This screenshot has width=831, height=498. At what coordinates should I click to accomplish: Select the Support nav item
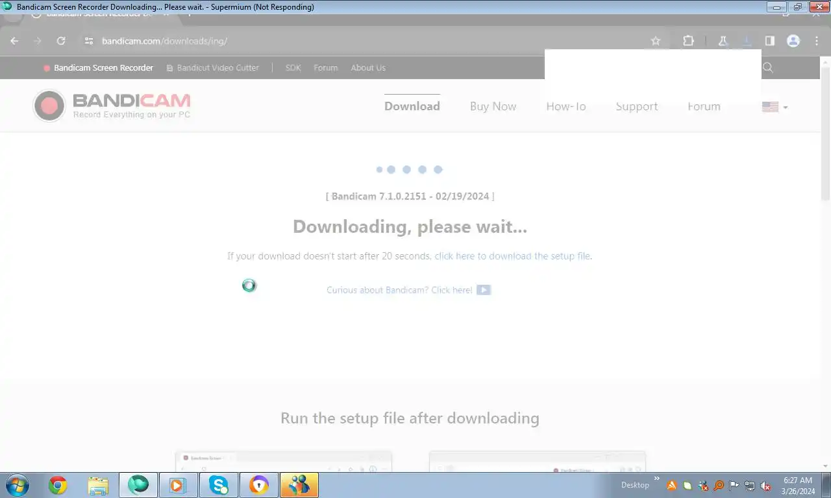[x=636, y=106]
